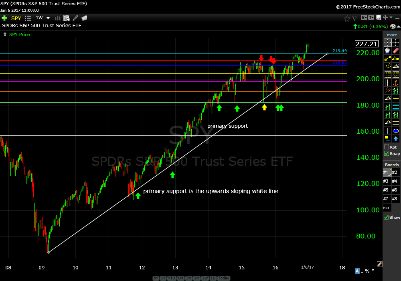Image resolution: width=401 pixels, height=281 pixels.
Task: Toggle the Show checkbox under Boards
Action: coord(387,217)
